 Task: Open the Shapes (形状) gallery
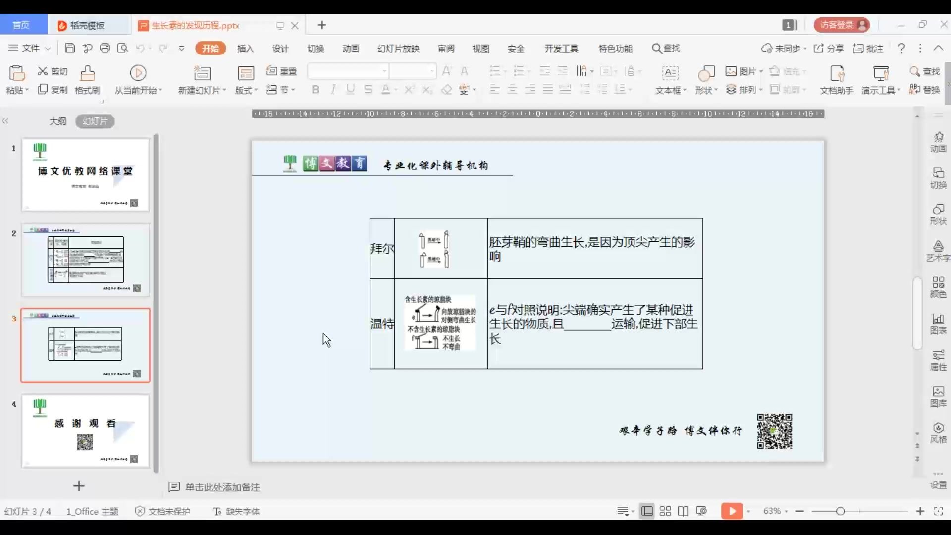tap(706, 80)
